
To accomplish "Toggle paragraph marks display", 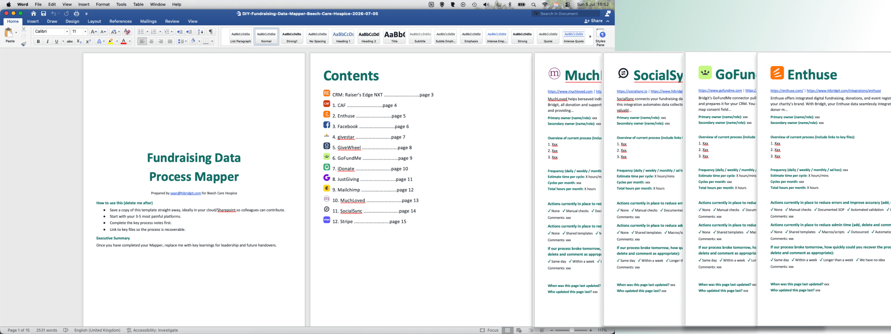I will (210, 32).
